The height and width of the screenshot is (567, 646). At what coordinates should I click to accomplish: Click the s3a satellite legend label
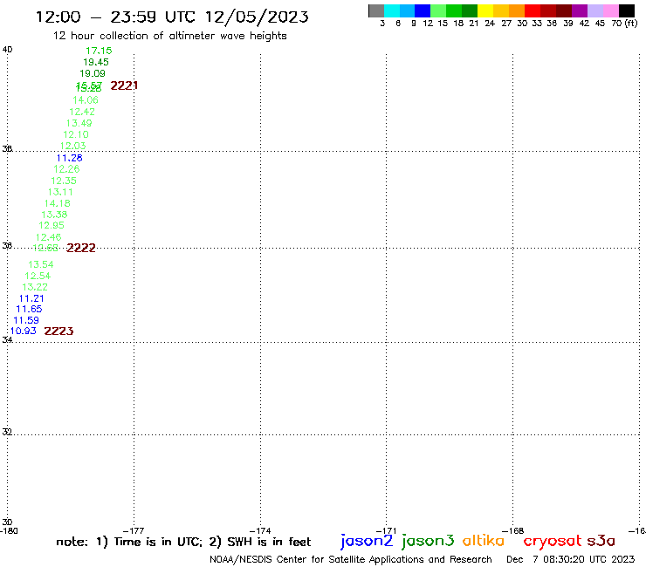point(601,541)
